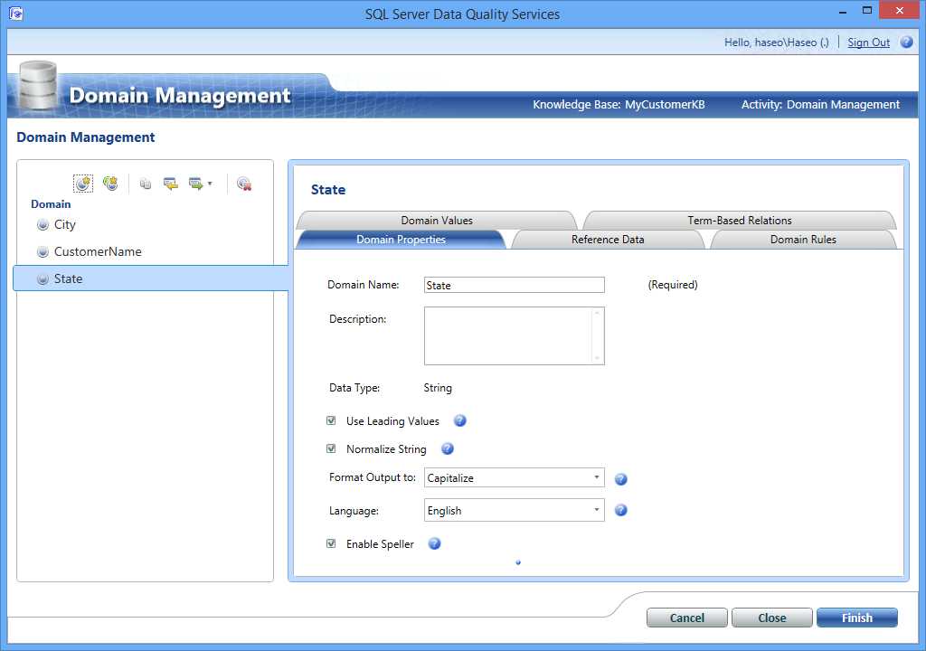Click help icon beside Language dropdown

pos(620,510)
